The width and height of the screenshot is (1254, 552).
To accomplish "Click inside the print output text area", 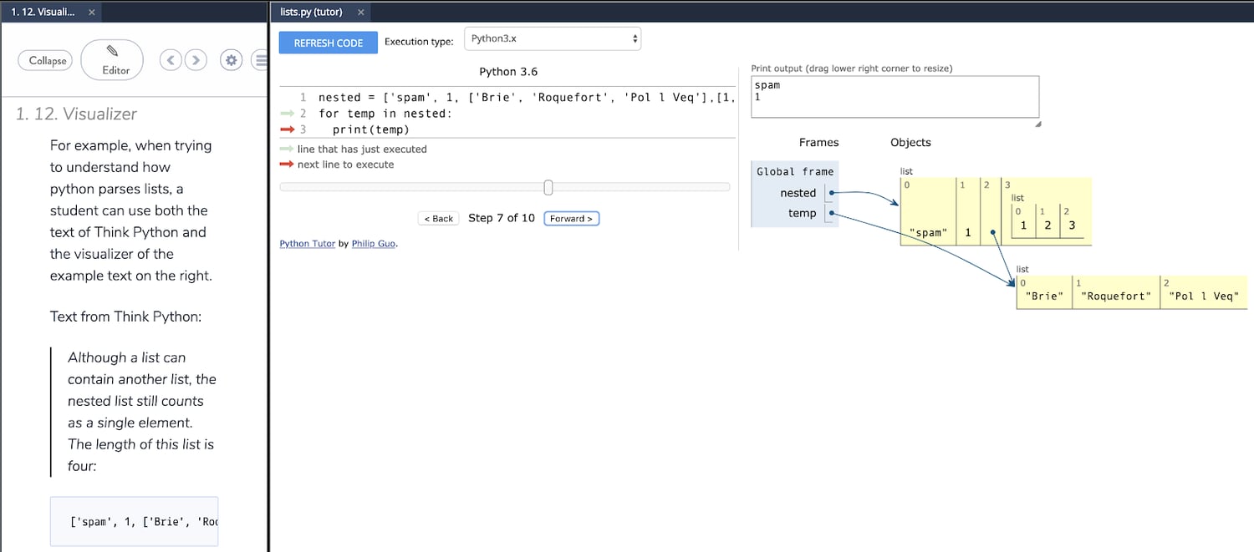I will tap(895, 96).
